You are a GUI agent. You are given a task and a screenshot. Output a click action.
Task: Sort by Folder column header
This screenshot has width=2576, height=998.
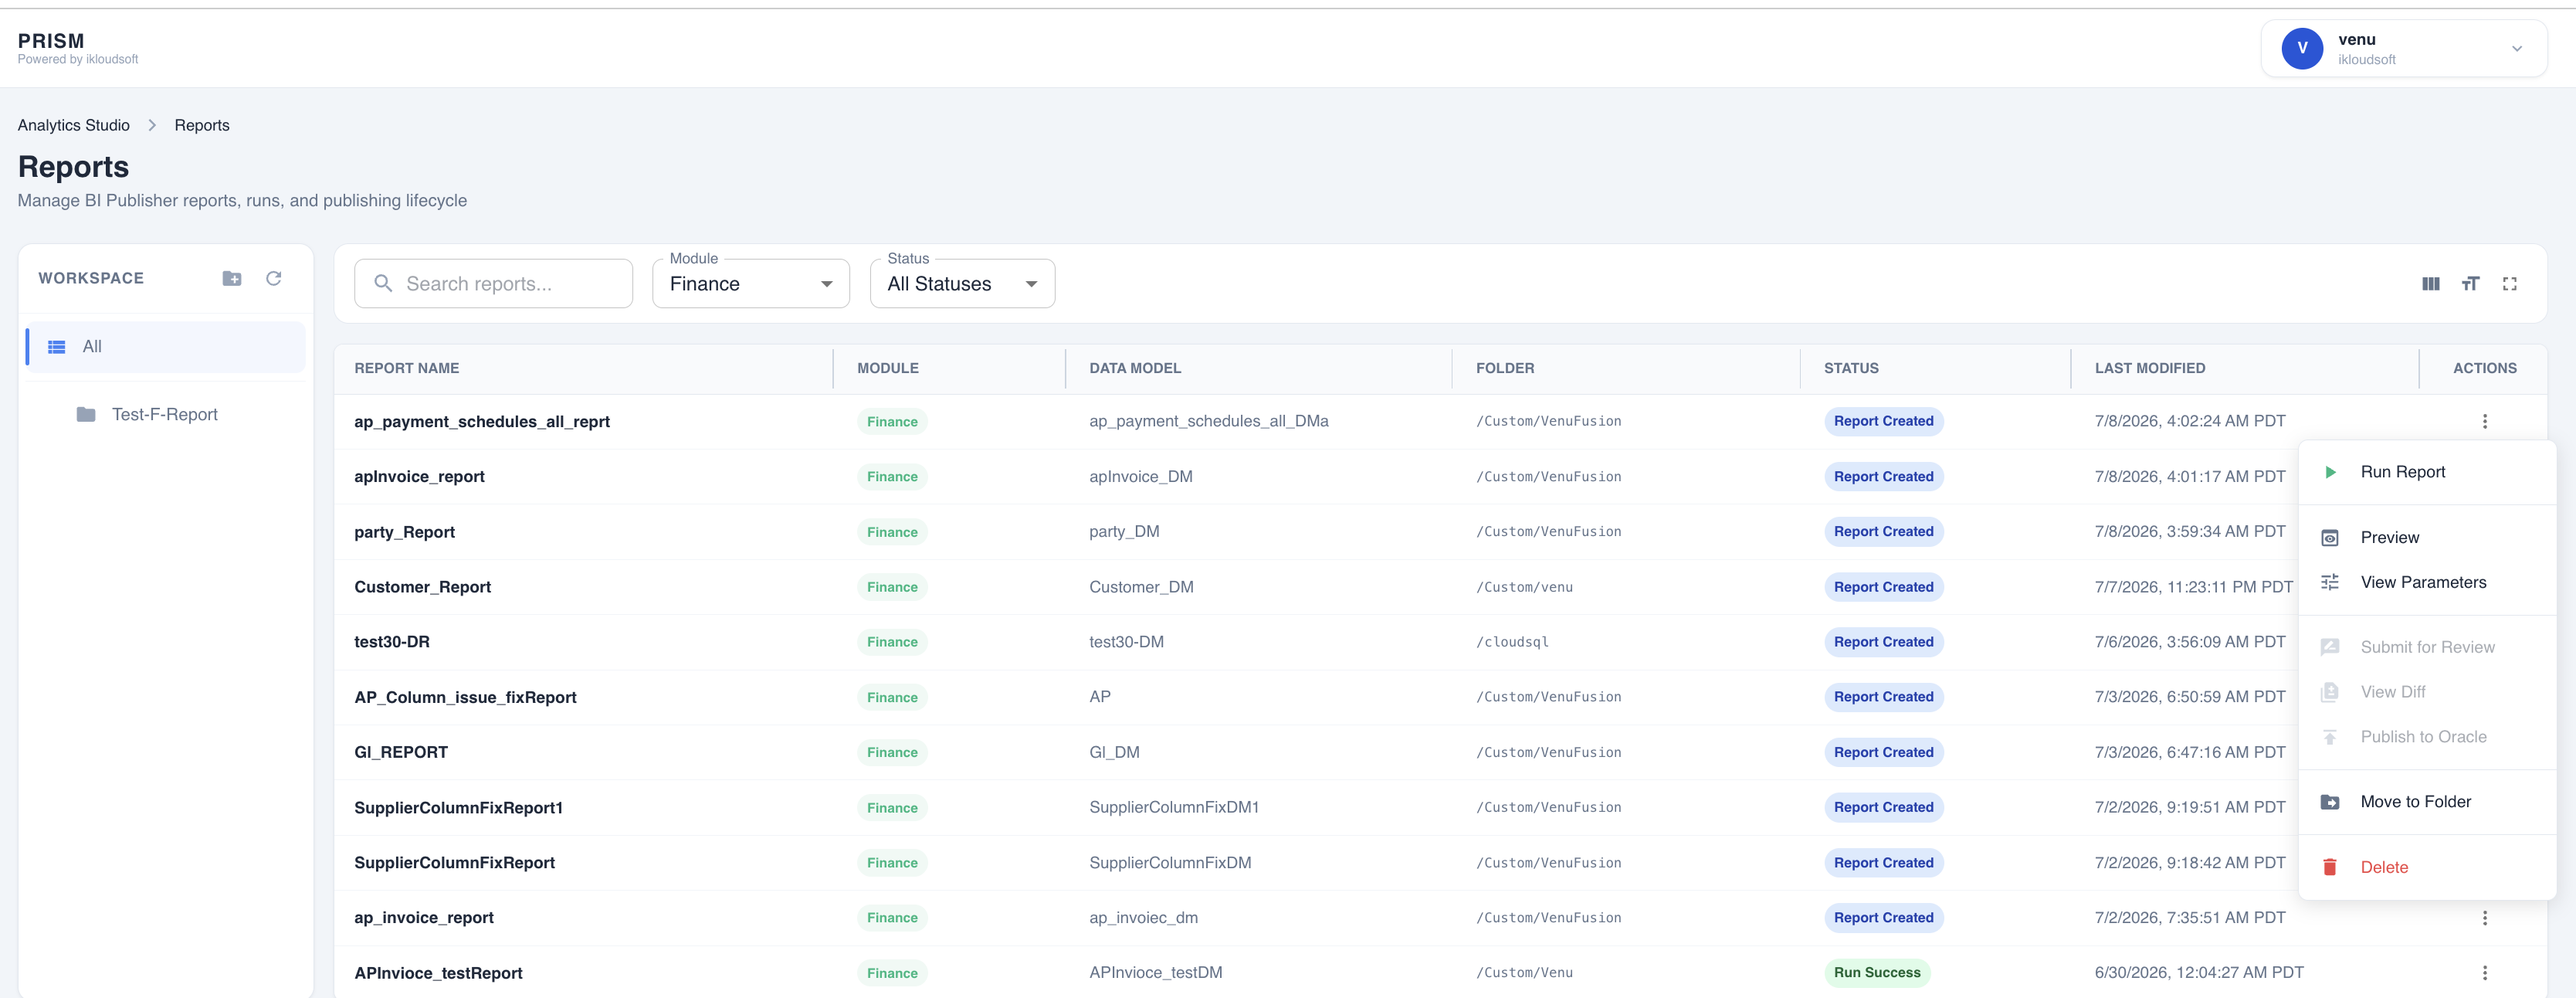pos(1504,368)
